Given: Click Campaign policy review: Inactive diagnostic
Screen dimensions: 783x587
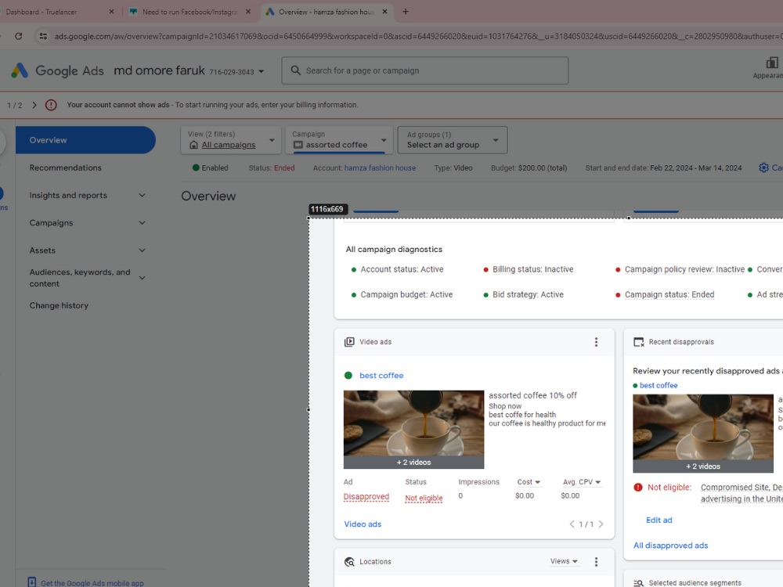Looking at the screenshot, I should click(684, 269).
